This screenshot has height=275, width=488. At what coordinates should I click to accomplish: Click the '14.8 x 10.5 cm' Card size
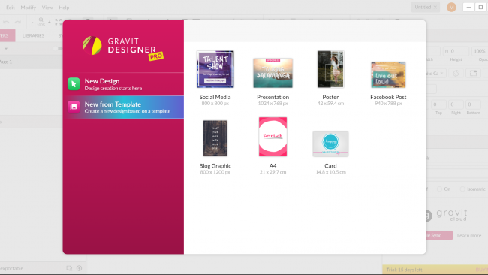(330, 172)
